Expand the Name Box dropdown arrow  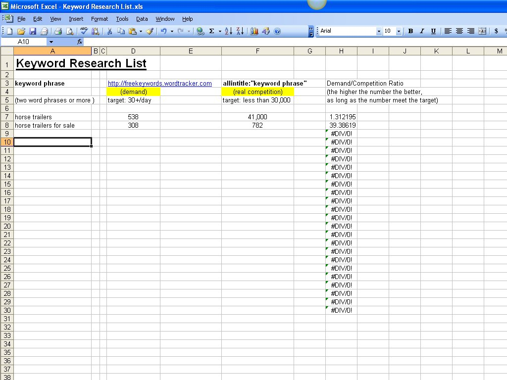point(51,42)
